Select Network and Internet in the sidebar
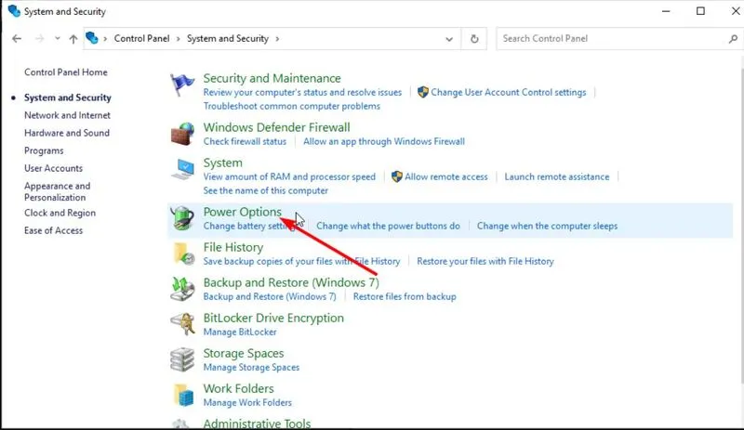This screenshot has width=744, height=430. coord(67,115)
